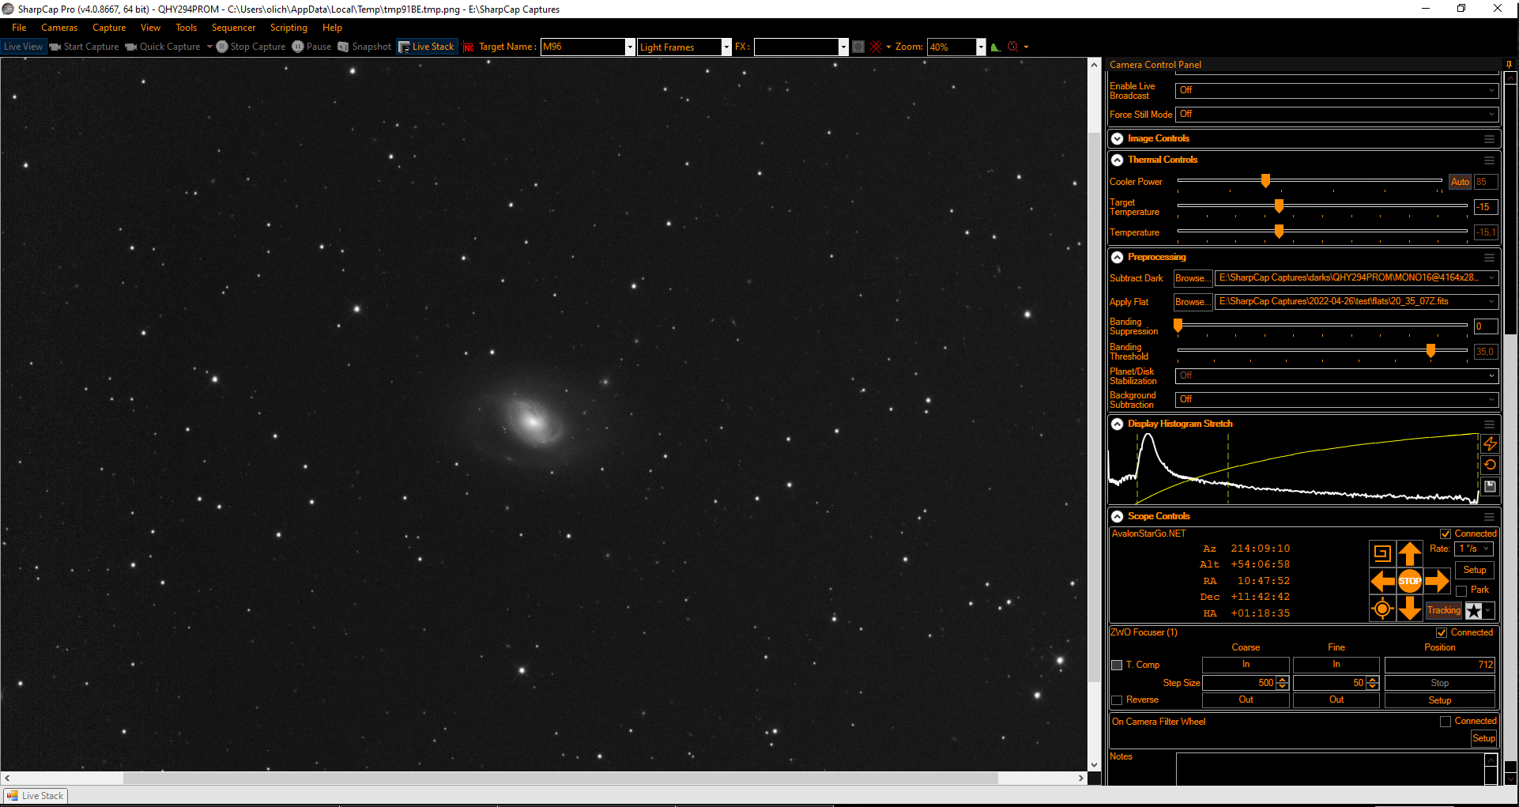Toggle the scope Connected checkbox
Screen dimensions: 1519x807
pos(1445,534)
